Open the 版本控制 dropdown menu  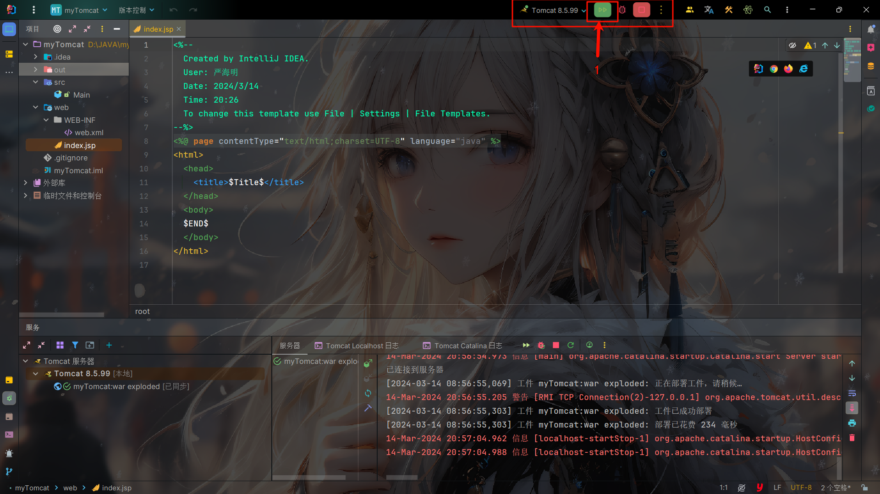(137, 10)
